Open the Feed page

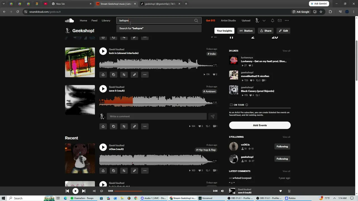[95, 20]
